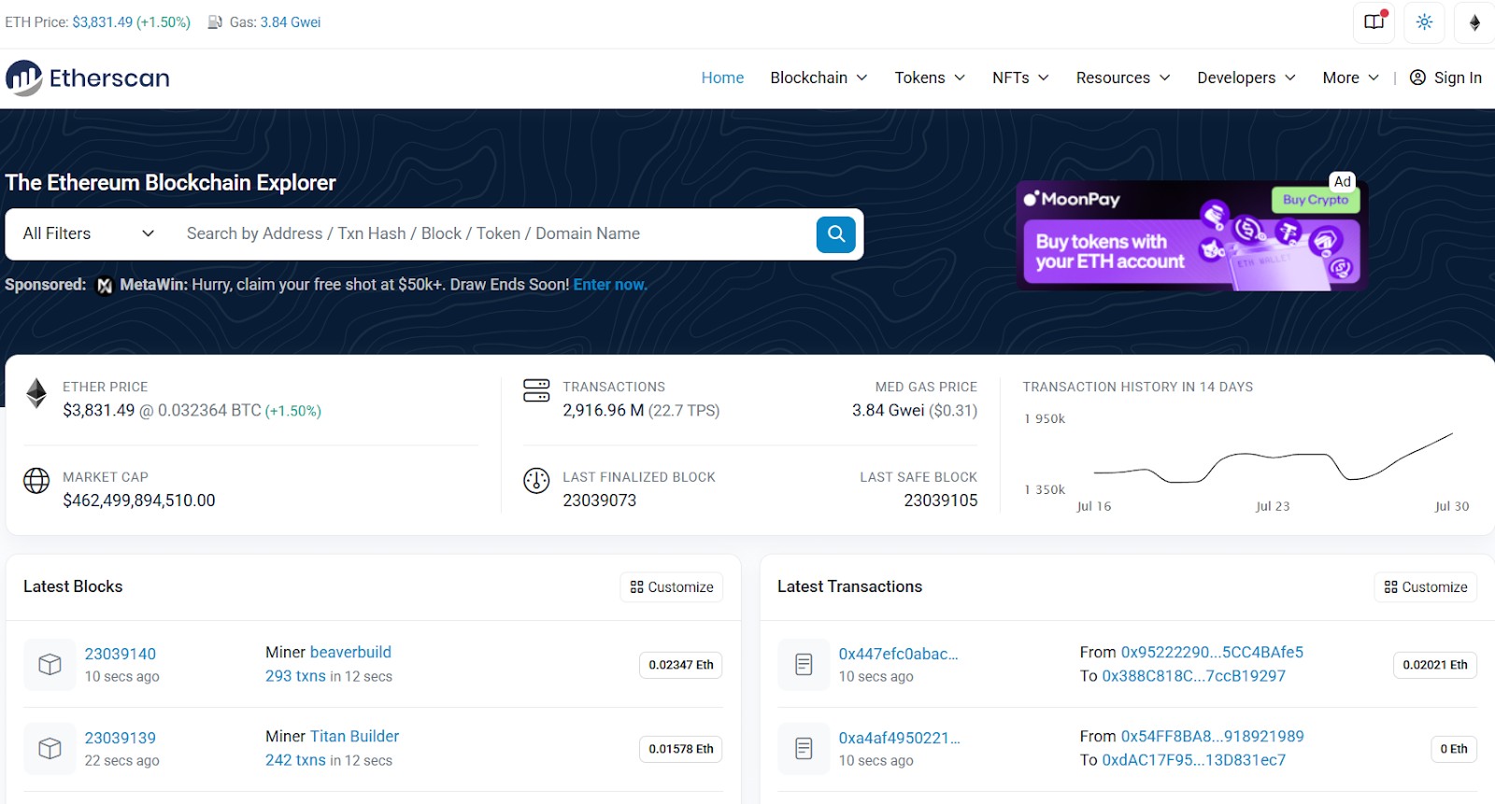The height and width of the screenshot is (804, 1495).
Task: Click Med Gas Price 3.84 Gwei value
Action: (x=888, y=411)
